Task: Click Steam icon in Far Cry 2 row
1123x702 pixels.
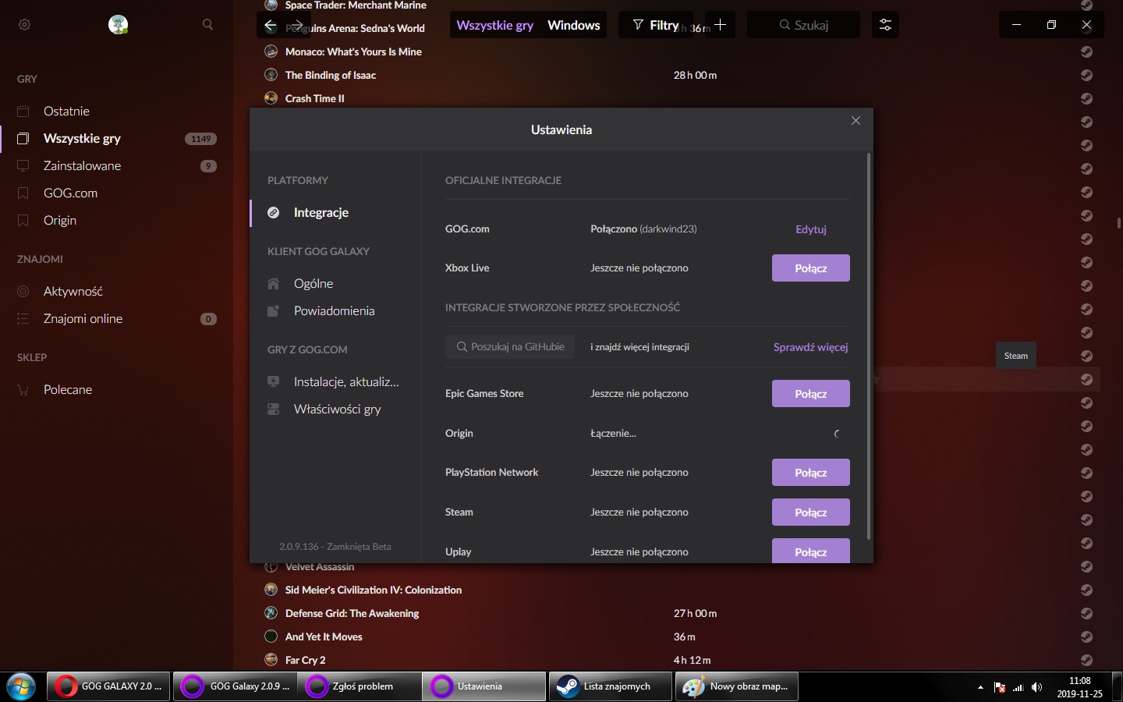Action: (x=1086, y=660)
